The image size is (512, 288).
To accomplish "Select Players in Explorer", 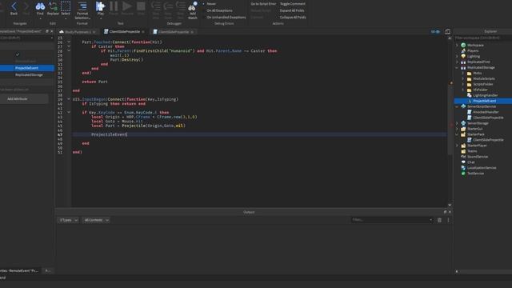I will point(473,50).
